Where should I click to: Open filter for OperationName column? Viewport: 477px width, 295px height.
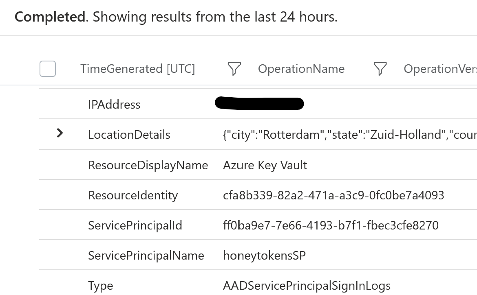click(x=380, y=69)
